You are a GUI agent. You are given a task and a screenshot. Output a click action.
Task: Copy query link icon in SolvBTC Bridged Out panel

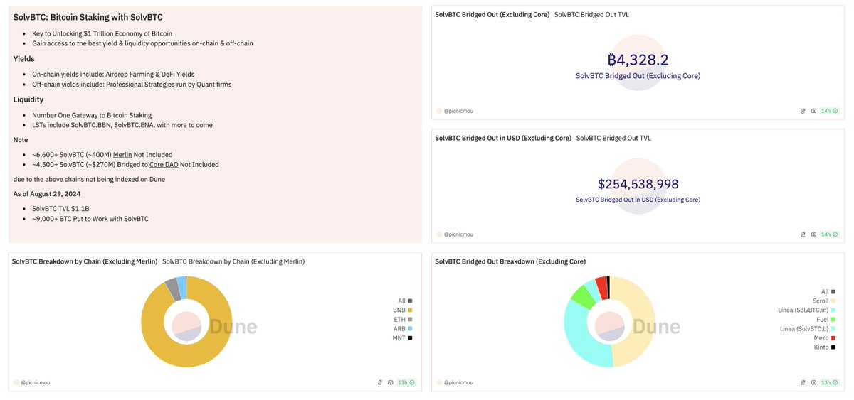tap(802, 111)
